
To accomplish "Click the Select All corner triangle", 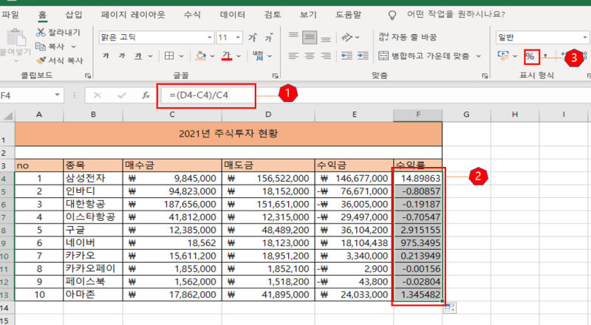I will click(7, 115).
